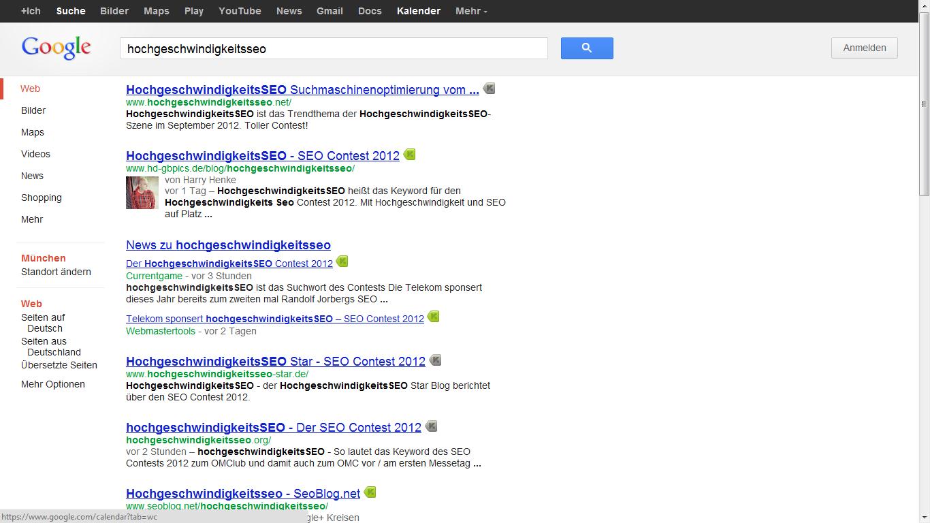Open News zu hochgeschwindigkeitsseo heading
The width and height of the screenshot is (930, 523).
pyautogui.click(x=228, y=245)
